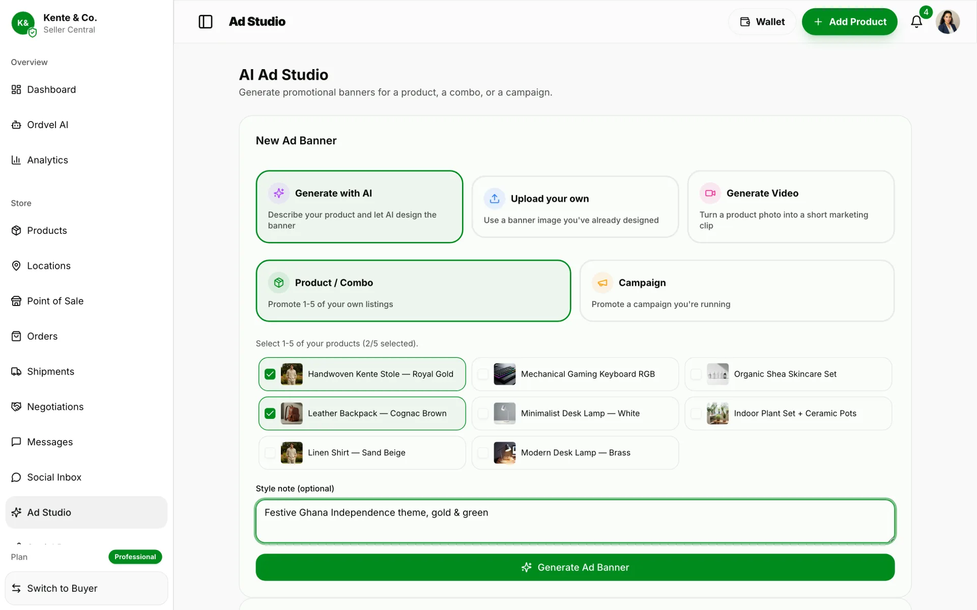Select the Generate Video option
This screenshot has width=977, height=610.
[791, 206]
